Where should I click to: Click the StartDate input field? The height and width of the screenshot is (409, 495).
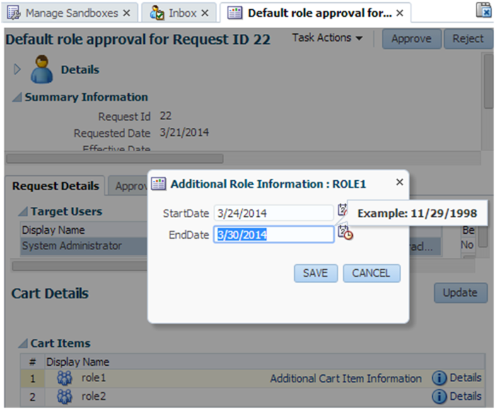pos(274,213)
